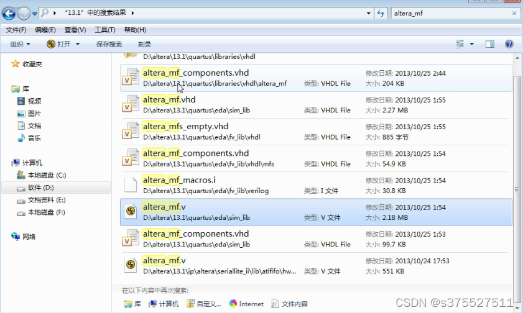The width and height of the screenshot is (523, 313).
Task: Select altera_mf_components.vhd in libraries\vhdl\altera_mf
Action: click(316, 78)
